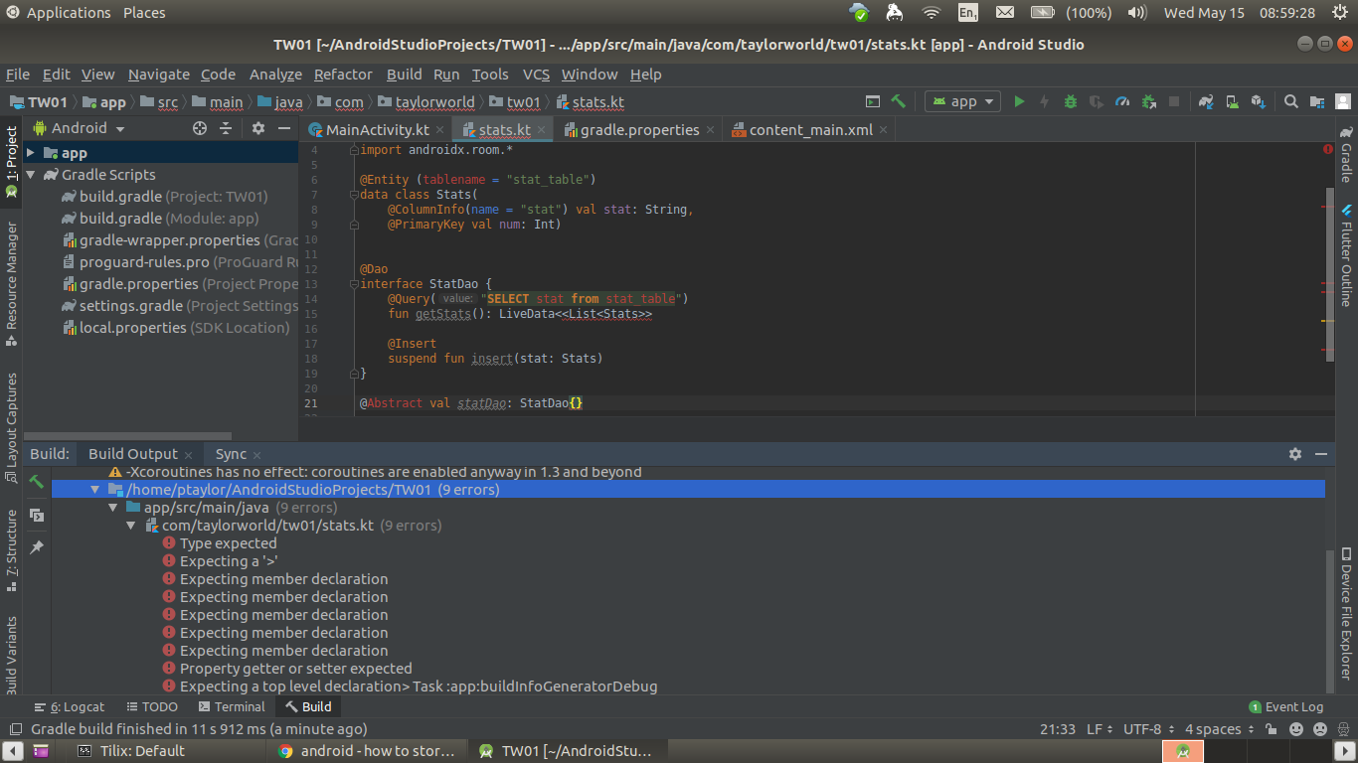Toggle the tool windows quick-access corner icon
The image size is (1358, 763).
(13, 729)
